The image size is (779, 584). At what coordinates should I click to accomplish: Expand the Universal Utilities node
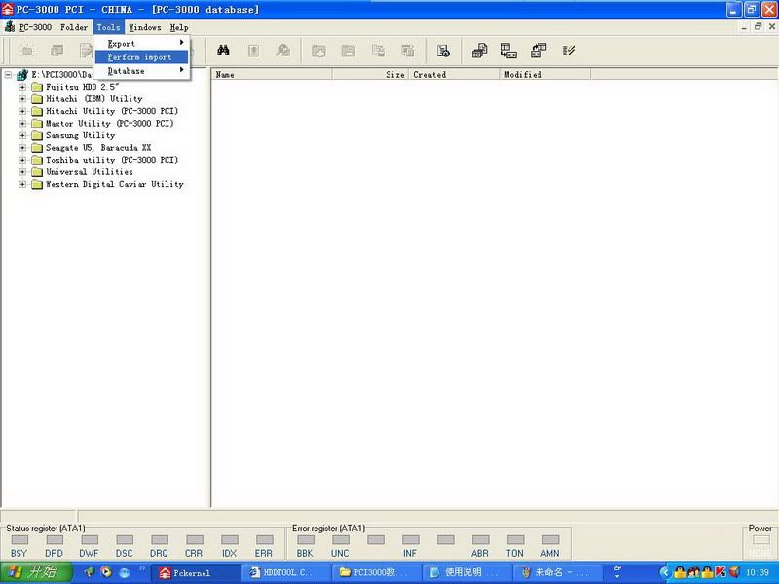click(x=22, y=172)
